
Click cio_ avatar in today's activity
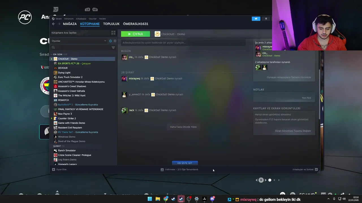[x=124, y=57]
